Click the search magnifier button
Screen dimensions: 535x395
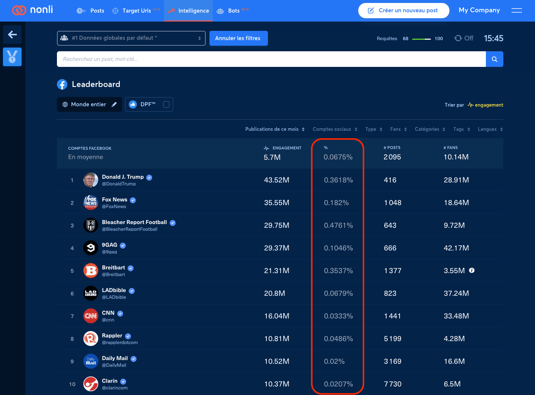pyautogui.click(x=494, y=59)
